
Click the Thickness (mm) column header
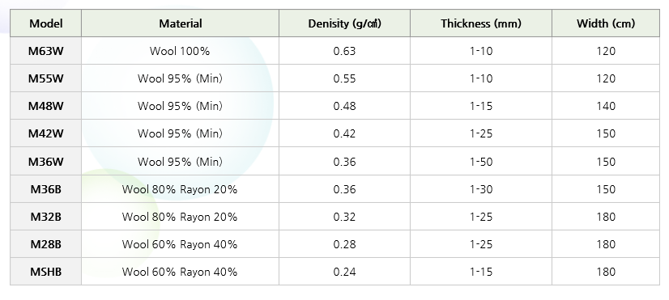(481, 23)
